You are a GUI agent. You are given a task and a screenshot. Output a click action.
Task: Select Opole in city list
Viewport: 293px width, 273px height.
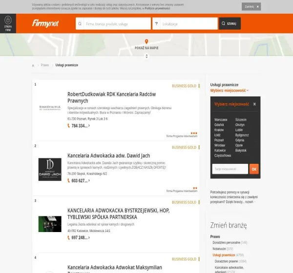coord(239,145)
